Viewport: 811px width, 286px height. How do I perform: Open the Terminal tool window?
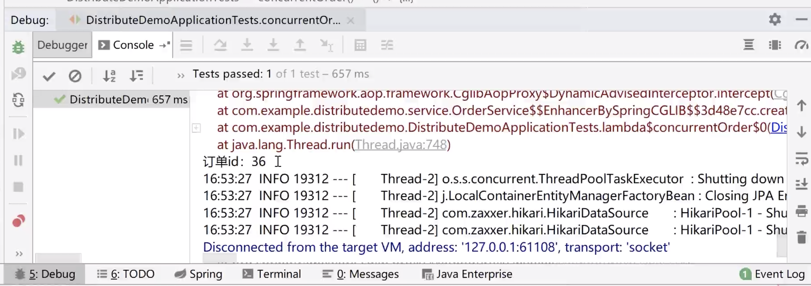(272, 274)
